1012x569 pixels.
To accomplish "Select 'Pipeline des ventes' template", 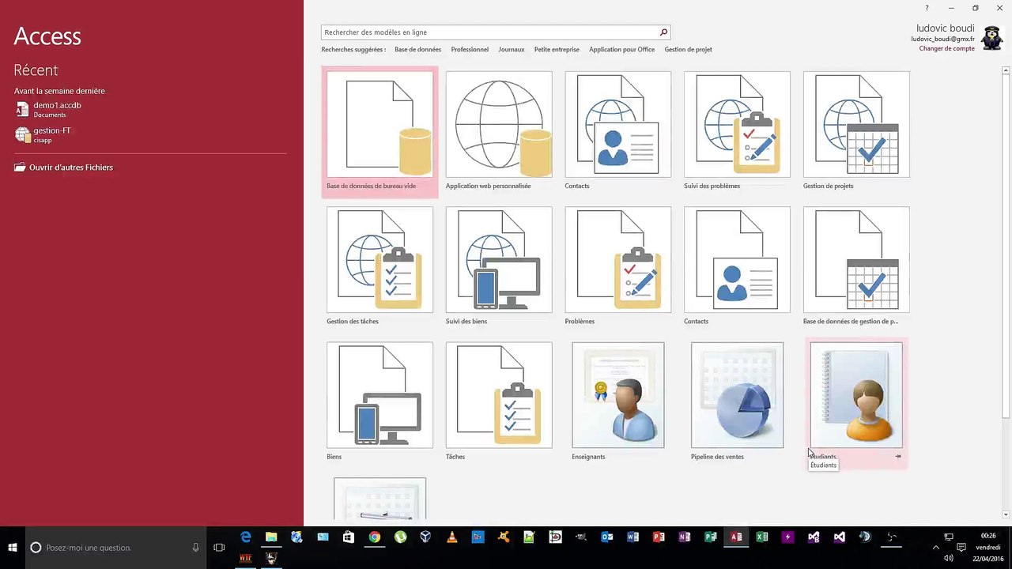I will point(737,401).
